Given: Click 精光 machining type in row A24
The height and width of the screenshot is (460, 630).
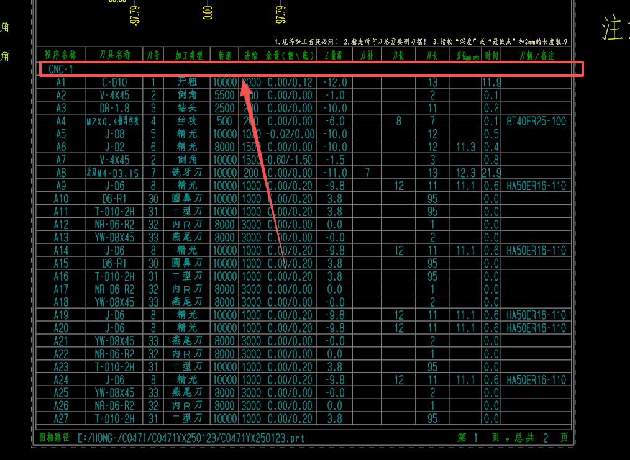Looking at the screenshot, I should (187, 379).
